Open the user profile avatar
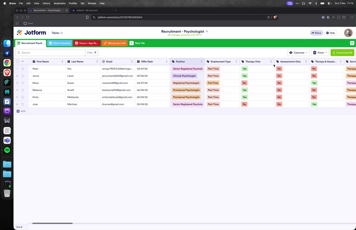This screenshot has height=230, width=356. click(348, 33)
